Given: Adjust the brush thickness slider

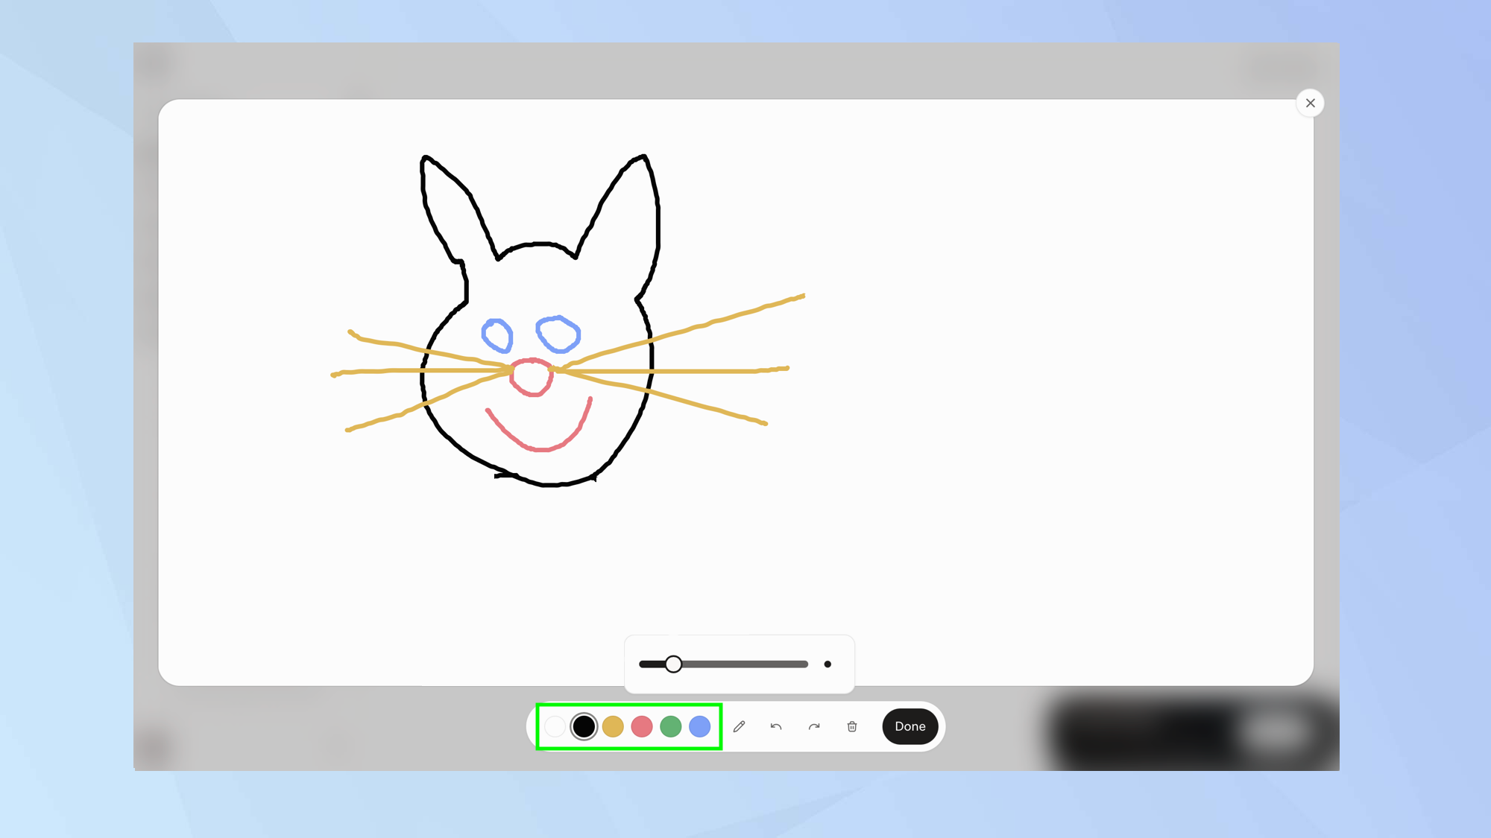Looking at the screenshot, I should click(674, 664).
